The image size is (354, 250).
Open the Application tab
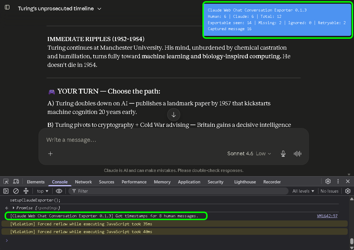(189, 182)
